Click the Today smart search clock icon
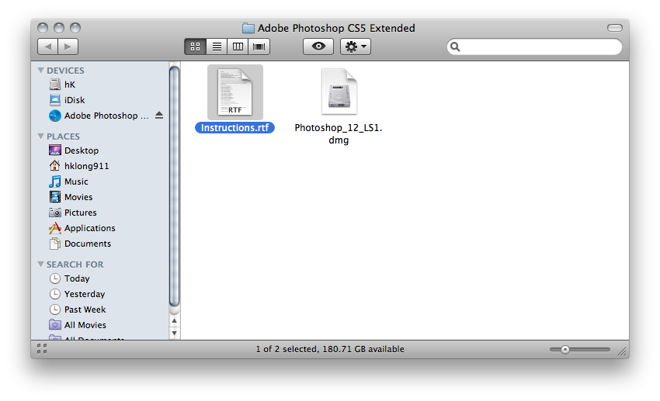The width and height of the screenshot is (660, 401). click(54, 278)
